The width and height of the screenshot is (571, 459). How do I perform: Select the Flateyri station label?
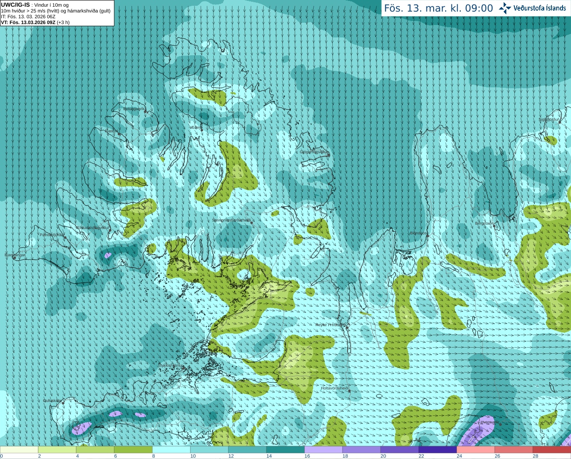coord(112,131)
